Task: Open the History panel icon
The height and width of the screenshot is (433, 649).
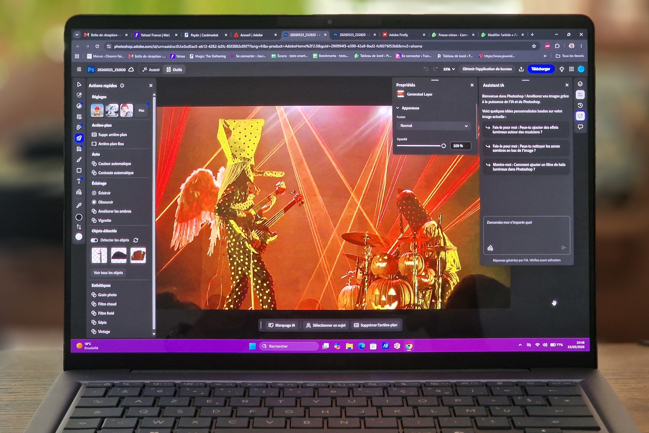Action: 580,105
